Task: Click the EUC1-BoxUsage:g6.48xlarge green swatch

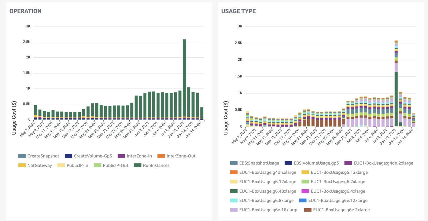Action: pyautogui.click(x=234, y=191)
